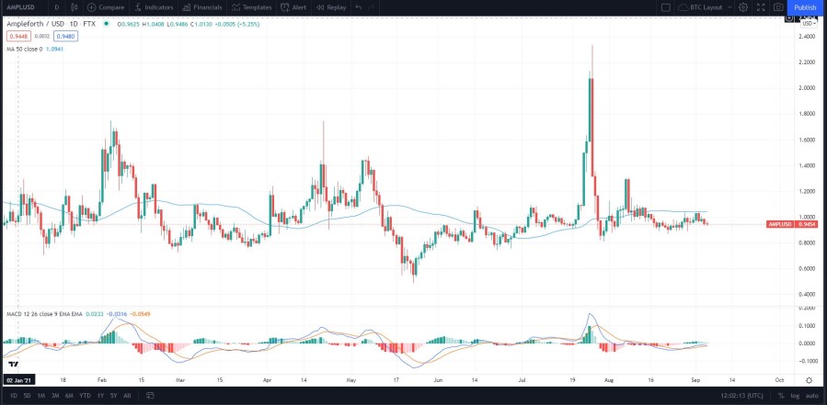This screenshot has width=827, height=405.
Task: Enter fullscreen mode
Action: coord(761,7)
